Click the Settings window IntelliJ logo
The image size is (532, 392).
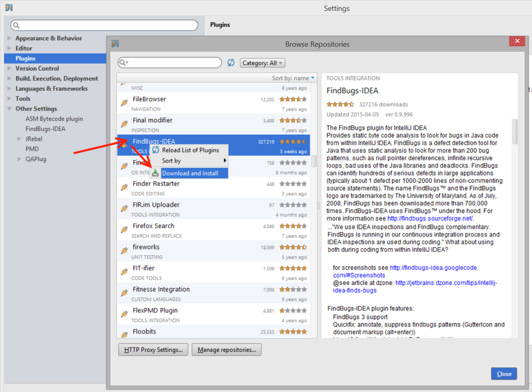click(9, 7)
